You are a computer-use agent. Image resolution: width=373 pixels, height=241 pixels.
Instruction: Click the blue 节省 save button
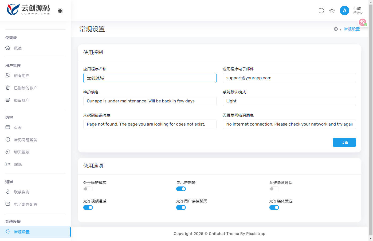[x=344, y=142]
